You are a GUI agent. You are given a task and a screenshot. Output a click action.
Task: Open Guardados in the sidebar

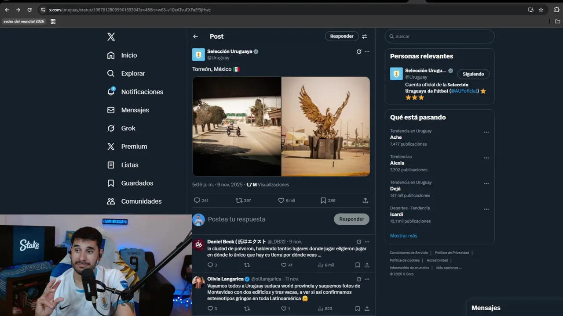[x=130, y=183]
